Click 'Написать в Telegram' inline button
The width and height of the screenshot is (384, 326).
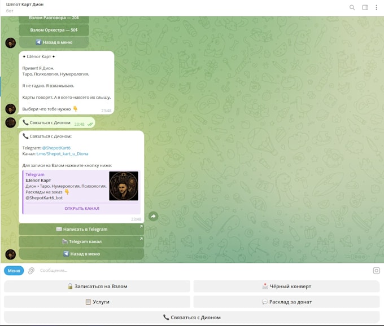click(81, 230)
